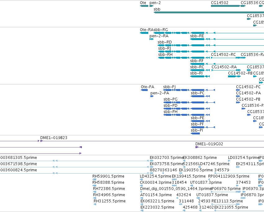Click the Ote-RA transcript label
Image resolution: width=264 pixels, height=212 pixels.
(147, 30)
